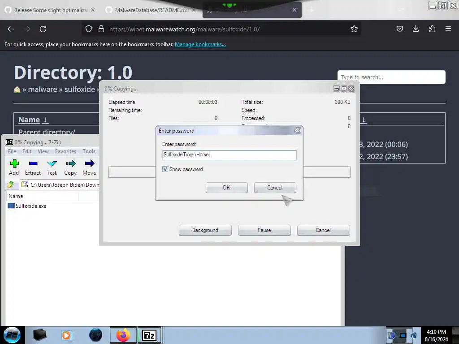459x344 pixels.
Task: Close the Enter password dialog
Action: coord(298,131)
